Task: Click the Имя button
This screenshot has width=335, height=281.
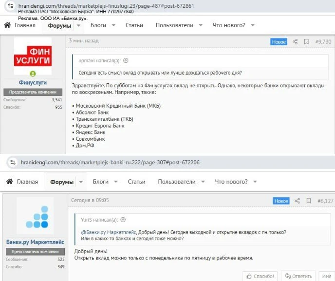Action: (327, 276)
